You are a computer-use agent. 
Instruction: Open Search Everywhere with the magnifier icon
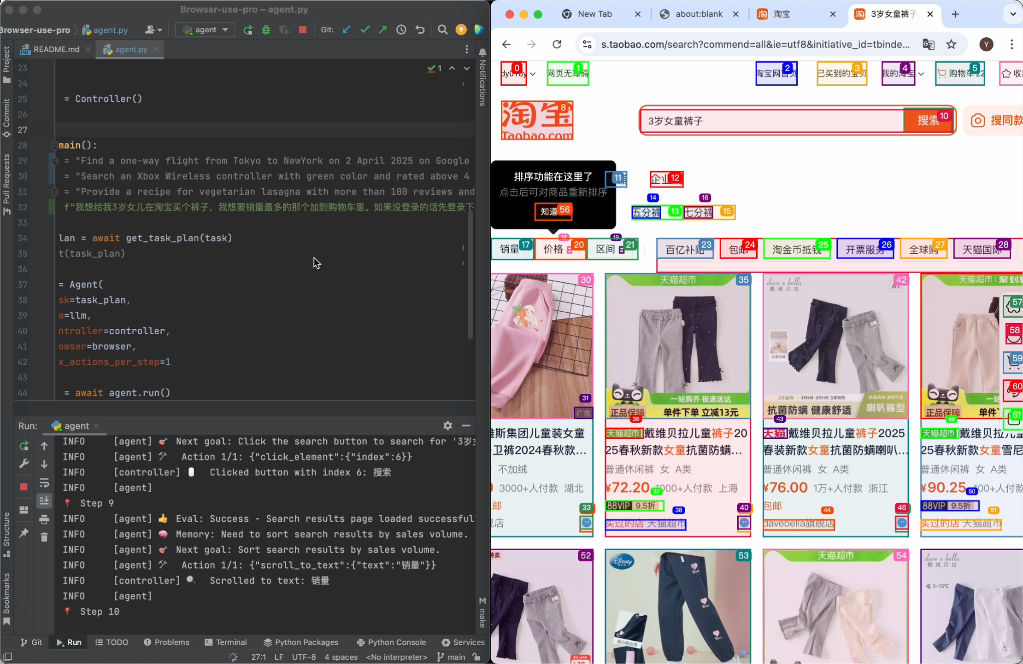442,29
